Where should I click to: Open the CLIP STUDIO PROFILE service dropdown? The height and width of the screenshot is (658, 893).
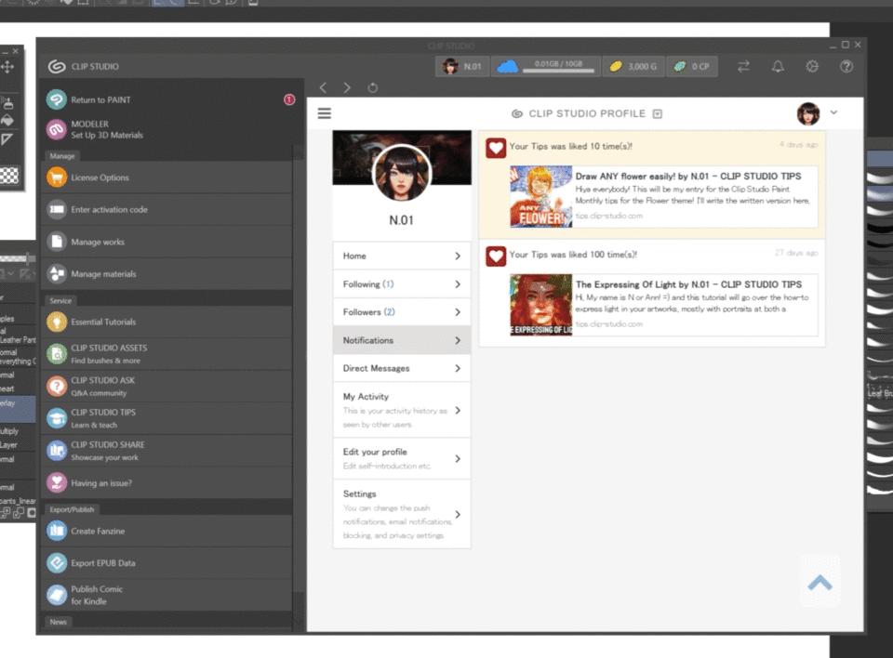[658, 113]
